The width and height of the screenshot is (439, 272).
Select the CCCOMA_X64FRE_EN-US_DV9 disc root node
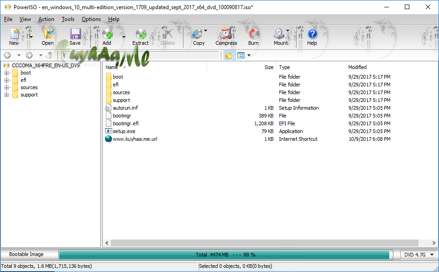point(46,65)
